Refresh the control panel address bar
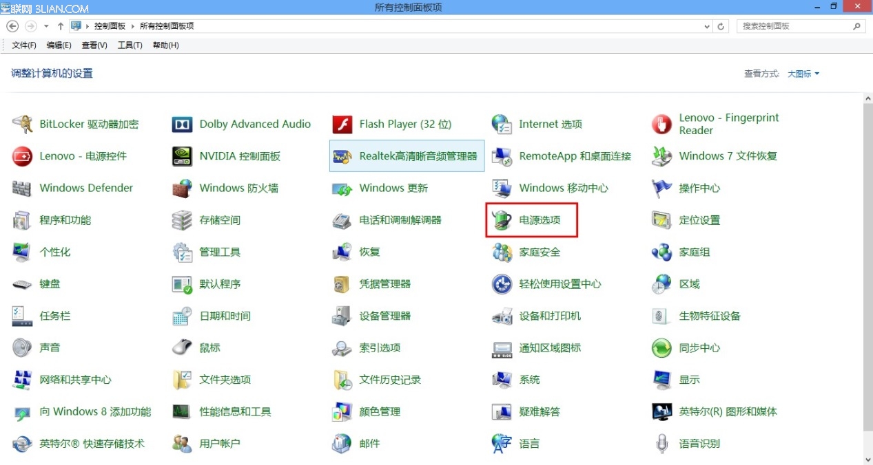Screen dimensions: 873x465 (721, 26)
